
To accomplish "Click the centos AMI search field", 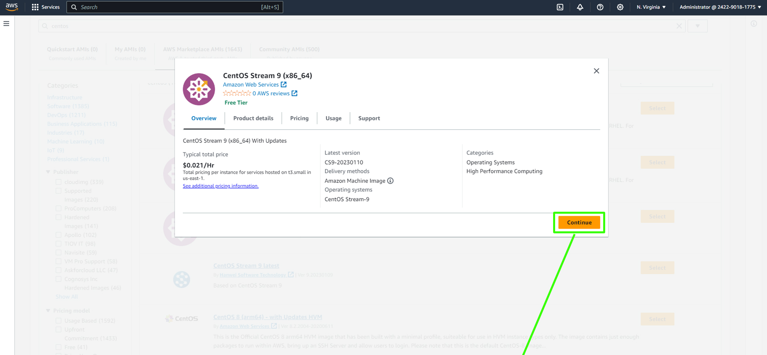I will pos(362,26).
